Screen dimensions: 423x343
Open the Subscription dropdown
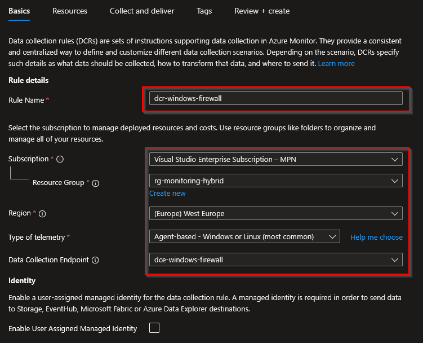click(275, 159)
